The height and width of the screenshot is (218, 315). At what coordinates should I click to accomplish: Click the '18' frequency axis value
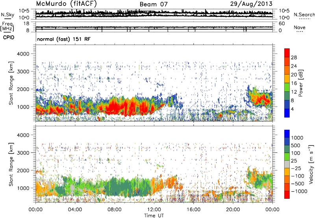coord(26,24)
